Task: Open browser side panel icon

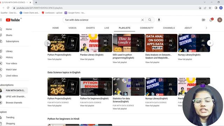Action: pyautogui.click(x=216, y=8)
